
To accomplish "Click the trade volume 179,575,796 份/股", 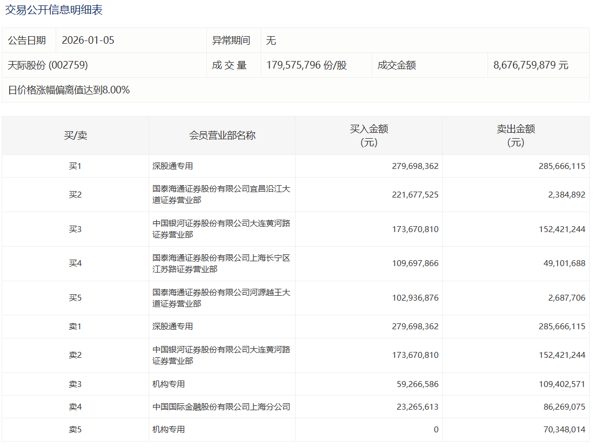I will click(306, 65).
